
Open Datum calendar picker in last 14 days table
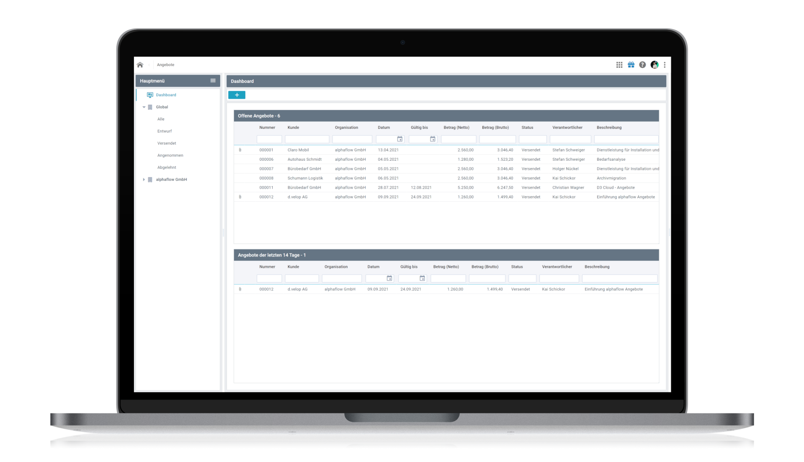click(389, 278)
